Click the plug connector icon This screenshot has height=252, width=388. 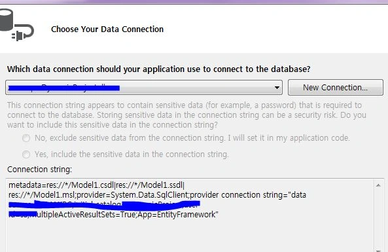[x=23, y=33]
